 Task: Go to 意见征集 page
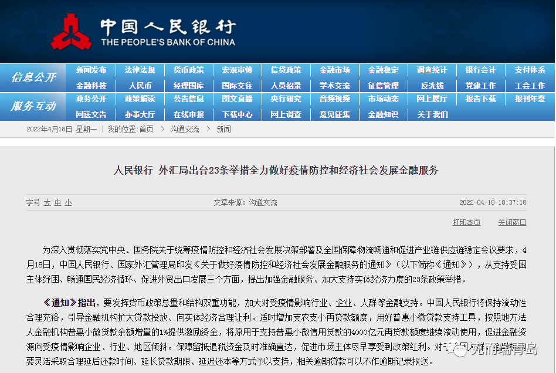pos(334,114)
